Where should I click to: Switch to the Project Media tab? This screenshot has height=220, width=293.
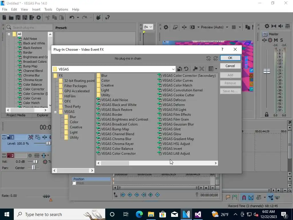pyautogui.click(x=16, y=115)
